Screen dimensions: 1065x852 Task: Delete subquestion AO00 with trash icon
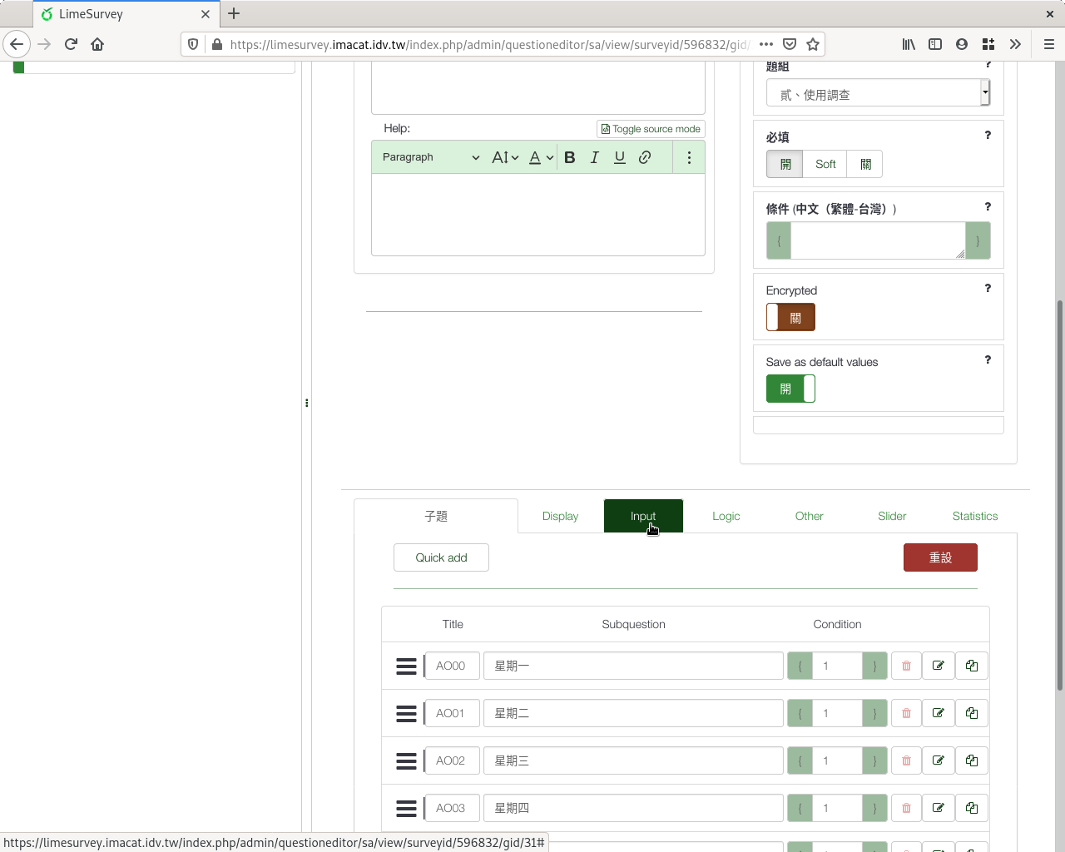(x=907, y=666)
